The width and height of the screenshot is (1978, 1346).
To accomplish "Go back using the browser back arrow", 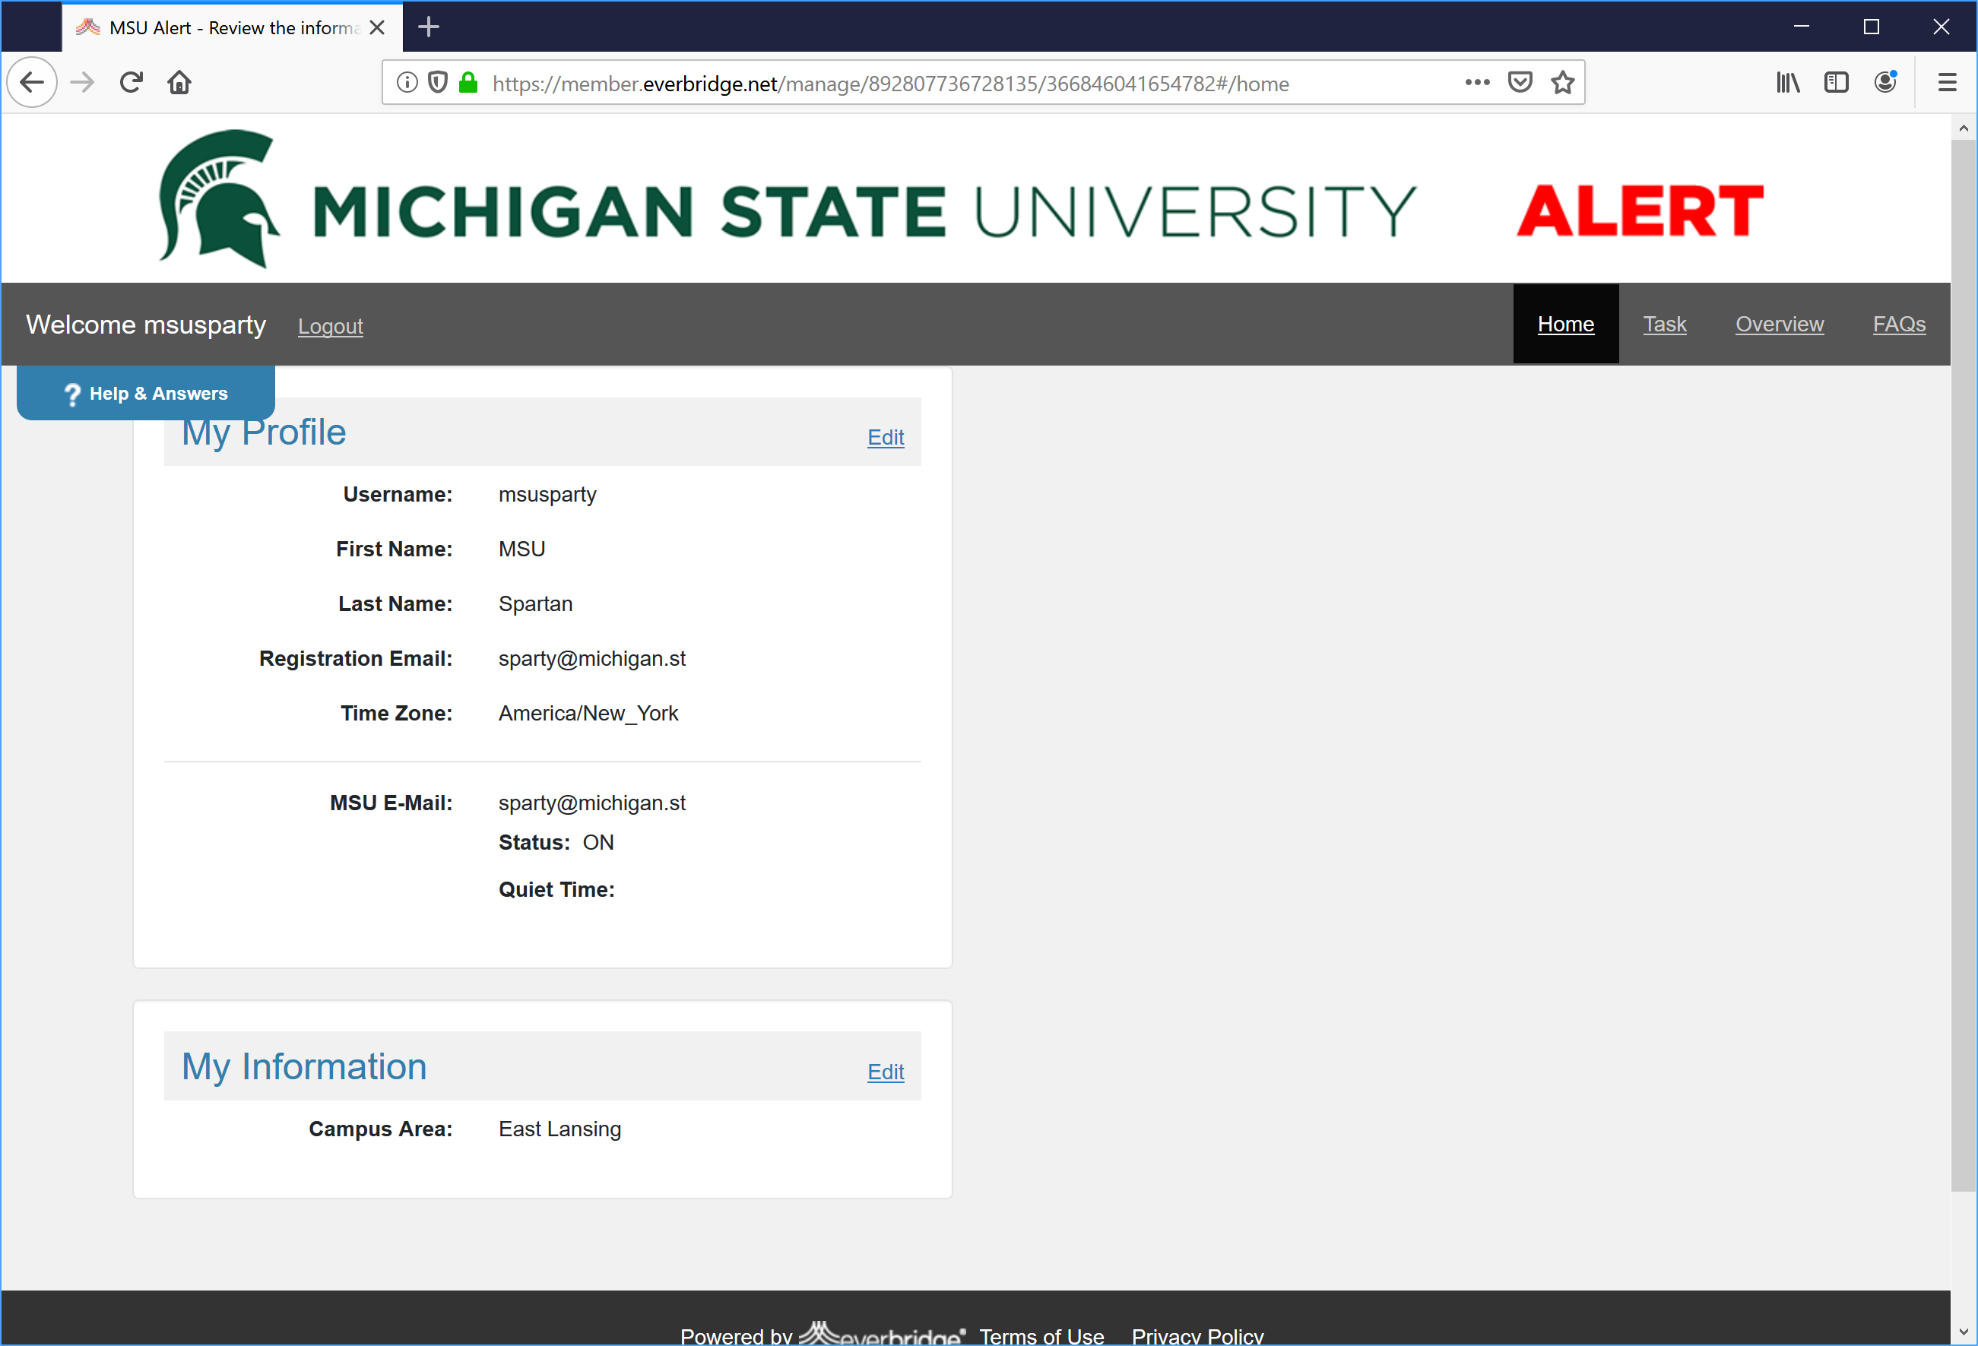I will [33, 83].
